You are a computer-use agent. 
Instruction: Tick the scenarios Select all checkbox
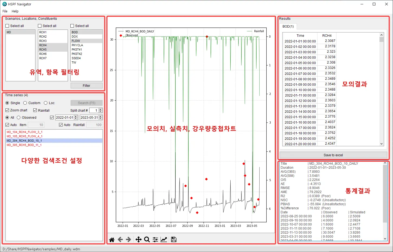tap(7, 26)
